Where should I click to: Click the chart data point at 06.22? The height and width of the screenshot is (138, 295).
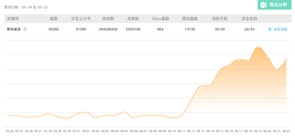(x=286, y=59)
